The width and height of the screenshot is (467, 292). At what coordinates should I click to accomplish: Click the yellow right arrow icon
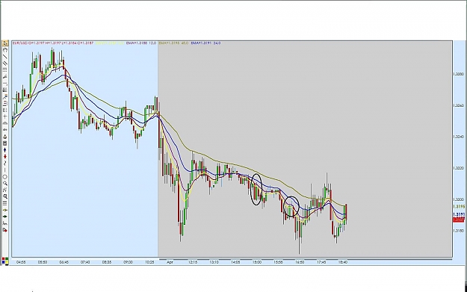[x=5, y=210]
